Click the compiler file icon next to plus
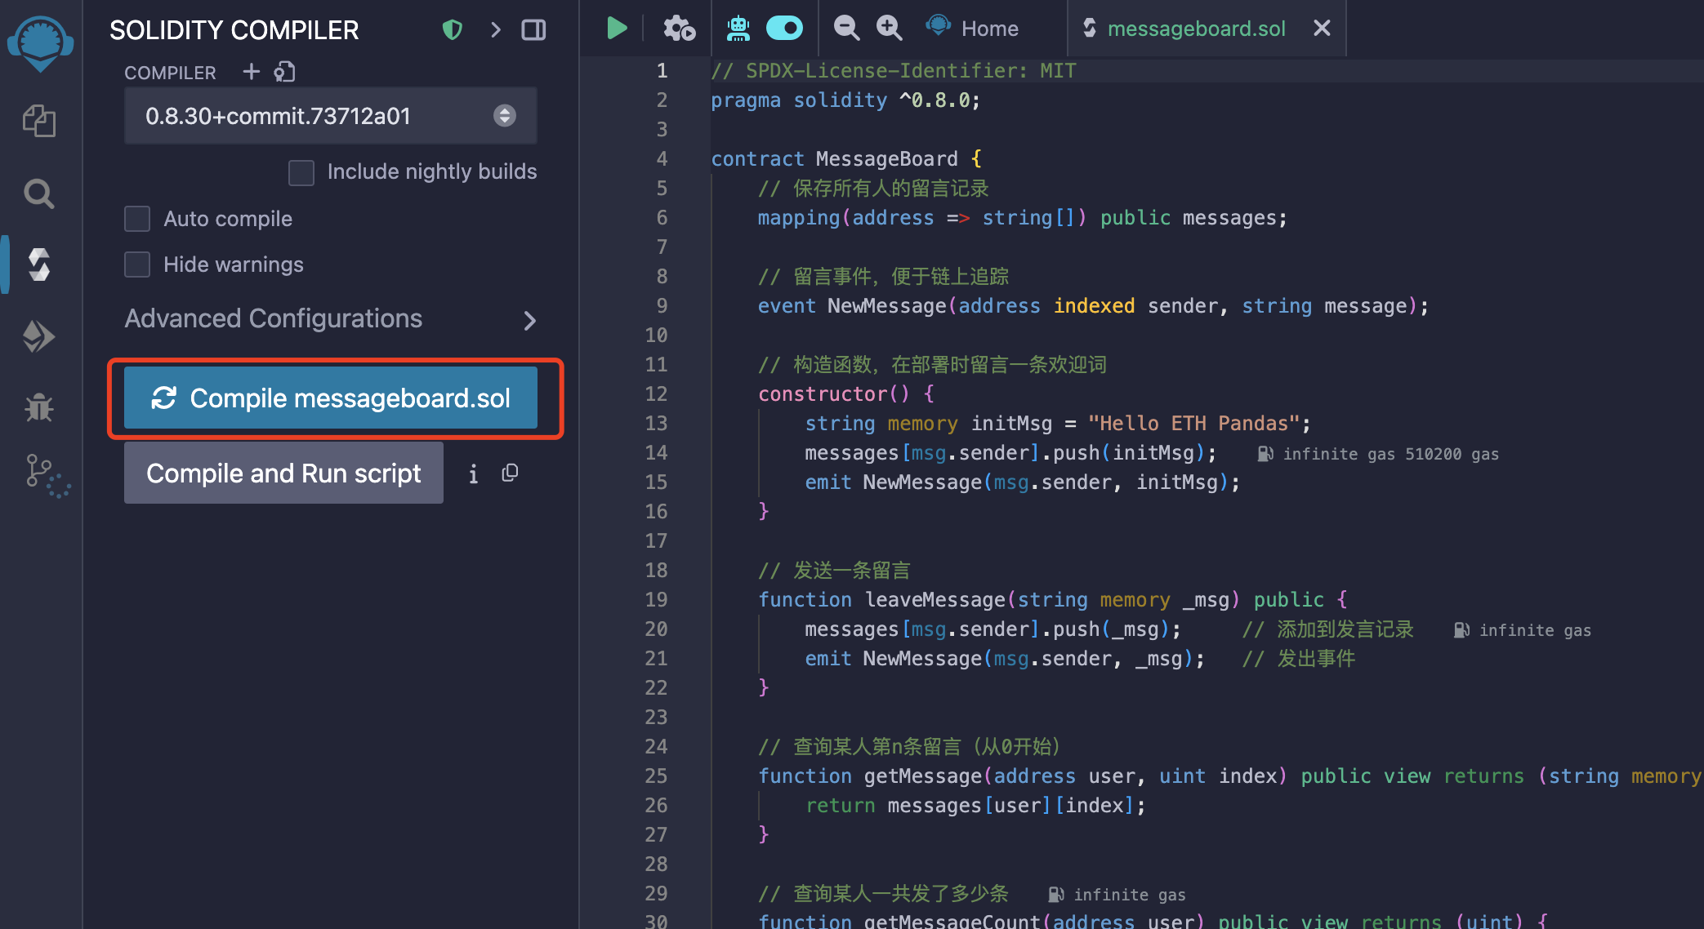The height and width of the screenshot is (929, 1704). pos(284,72)
